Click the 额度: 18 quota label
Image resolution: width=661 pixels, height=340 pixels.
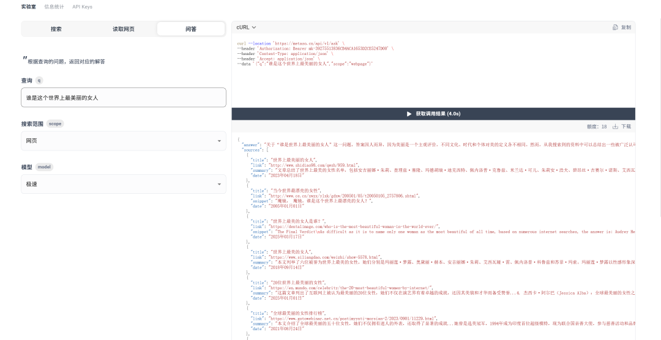(597, 127)
